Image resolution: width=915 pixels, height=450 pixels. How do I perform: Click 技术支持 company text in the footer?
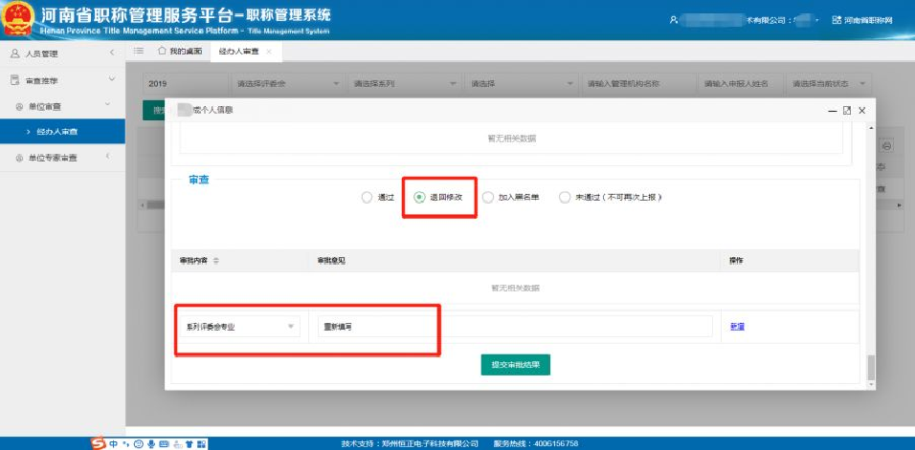coord(410,443)
